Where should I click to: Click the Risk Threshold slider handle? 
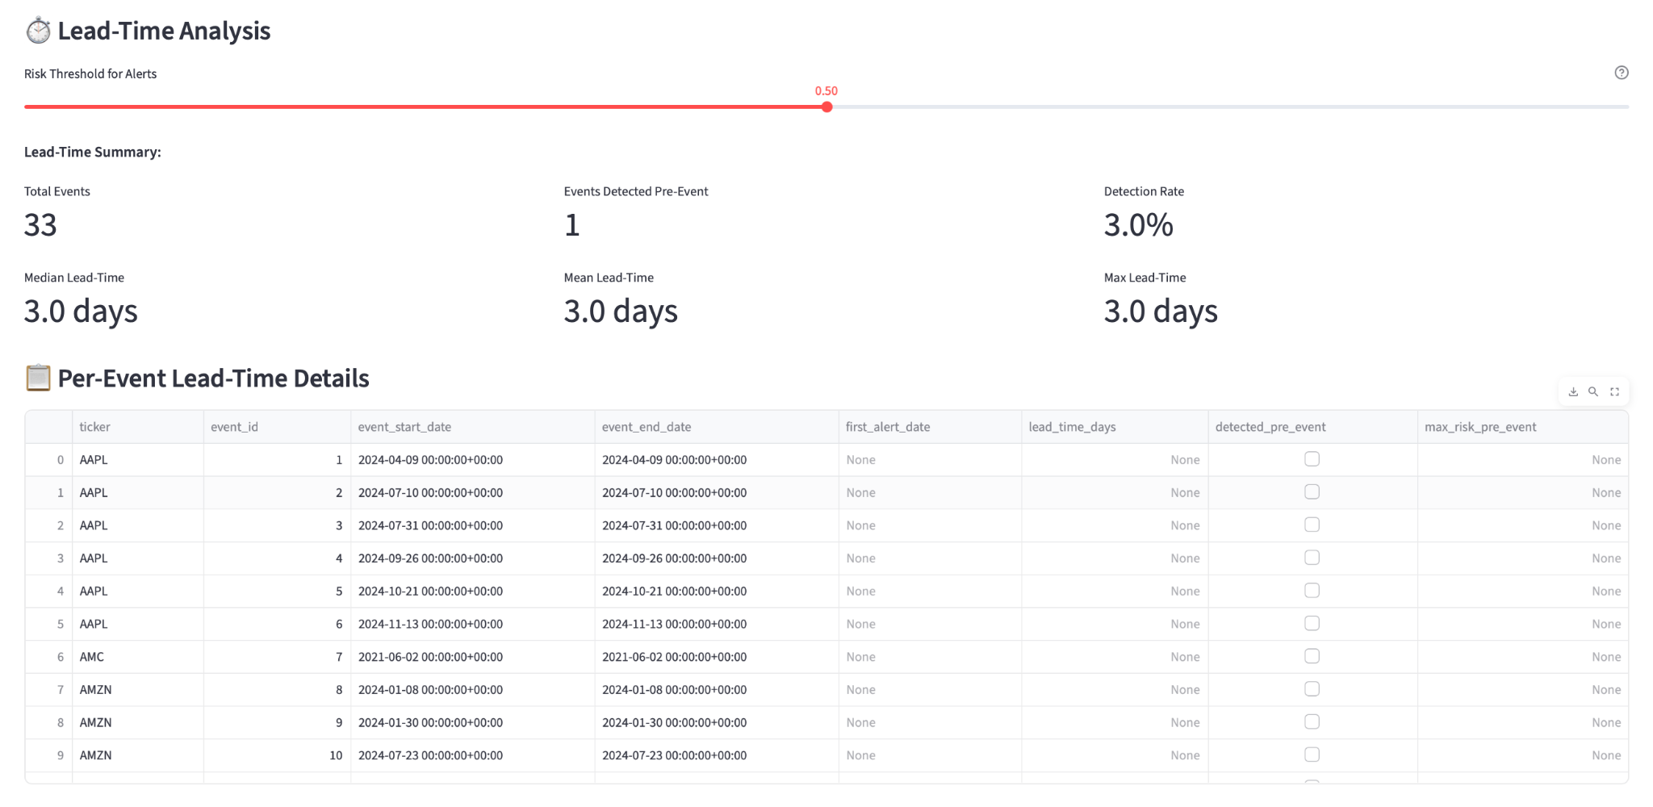click(826, 107)
